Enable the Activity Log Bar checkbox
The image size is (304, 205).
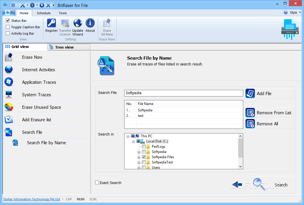pos(8,33)
